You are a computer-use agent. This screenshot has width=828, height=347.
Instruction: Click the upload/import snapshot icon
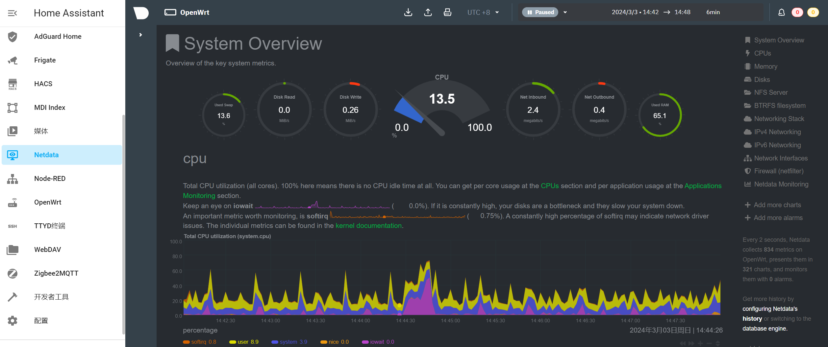click(428, 12)
